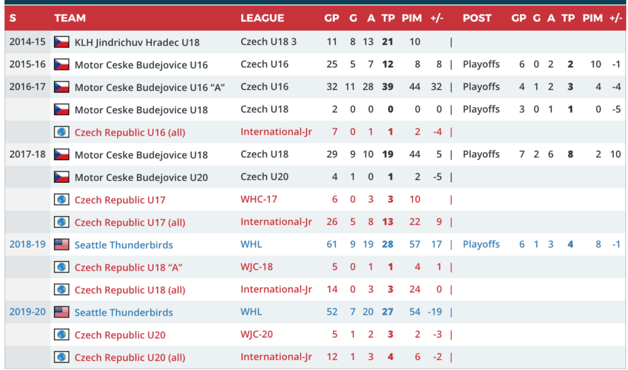Click the globe icon beside Czech Republic U16 (all)
This screenshot has height=370, width=628.
click(x=61, y=132)
